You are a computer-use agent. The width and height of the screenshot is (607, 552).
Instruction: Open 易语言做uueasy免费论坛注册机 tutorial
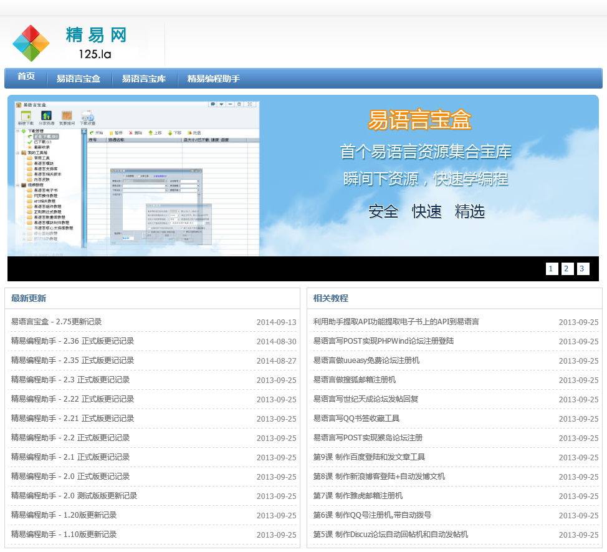pos(366,361)
